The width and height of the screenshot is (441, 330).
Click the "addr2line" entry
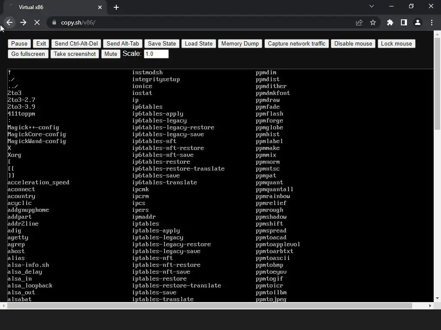click(23, 223)
